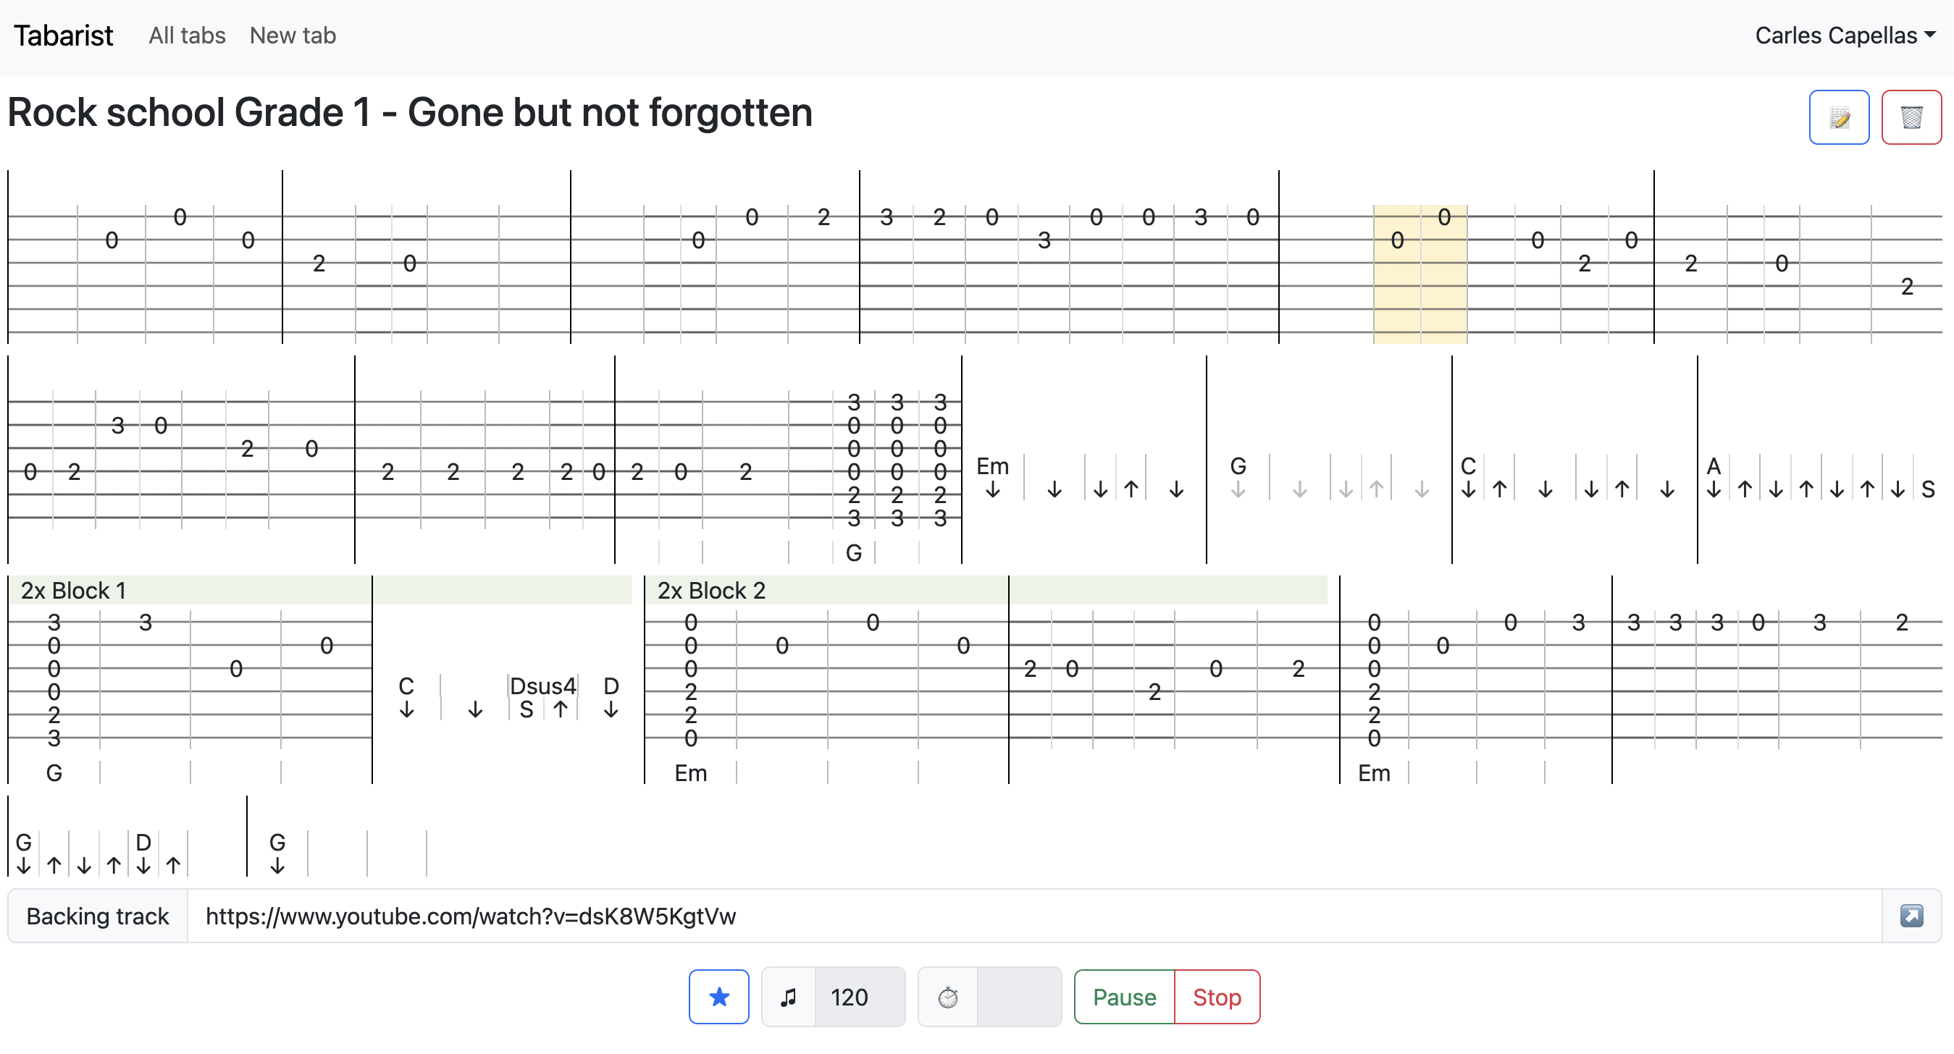The width and height of the screenshot is (1954, 1054).
Task: Open backing track external link icon
Action: [1911, 915]
